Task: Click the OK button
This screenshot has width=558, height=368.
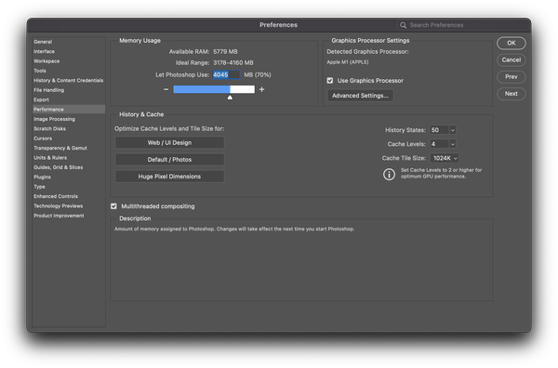Action: pyautogui.click(x=511, y=43)
